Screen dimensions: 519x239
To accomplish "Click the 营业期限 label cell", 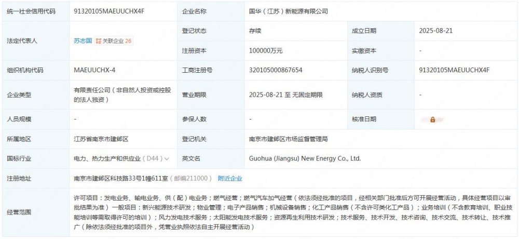I will point(211,95).
